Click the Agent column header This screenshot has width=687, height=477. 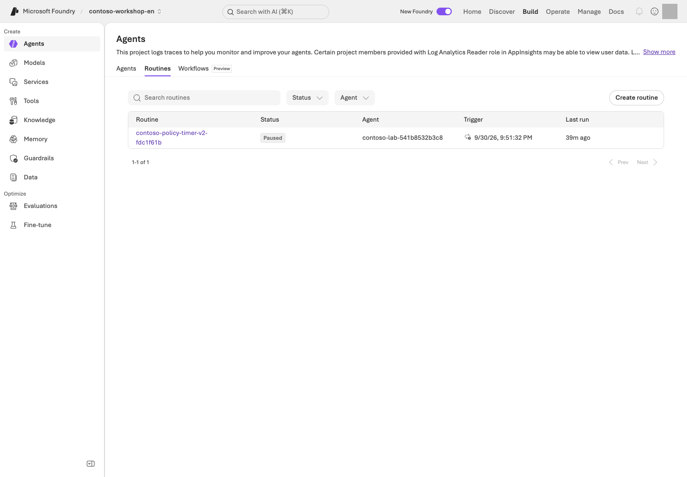[371, 120]
